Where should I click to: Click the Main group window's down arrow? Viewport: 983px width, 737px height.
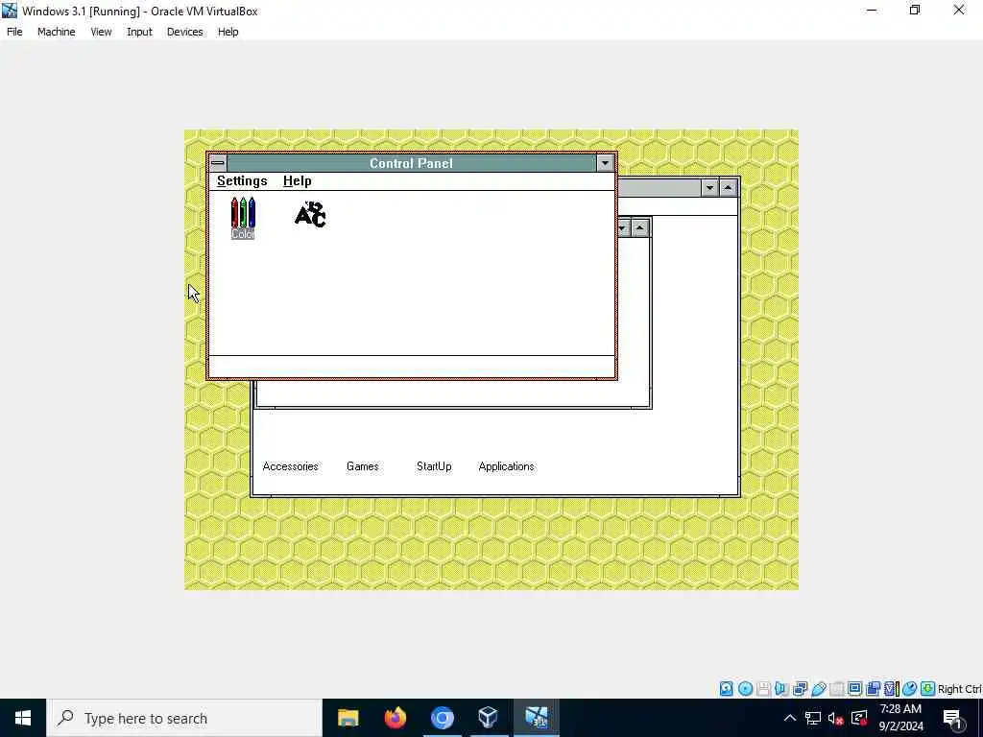623,228
